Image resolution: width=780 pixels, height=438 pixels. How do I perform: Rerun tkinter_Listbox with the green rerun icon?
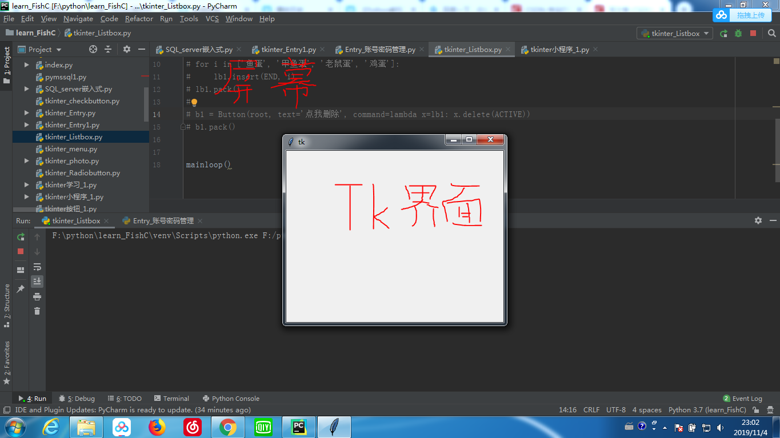point(21,236)
